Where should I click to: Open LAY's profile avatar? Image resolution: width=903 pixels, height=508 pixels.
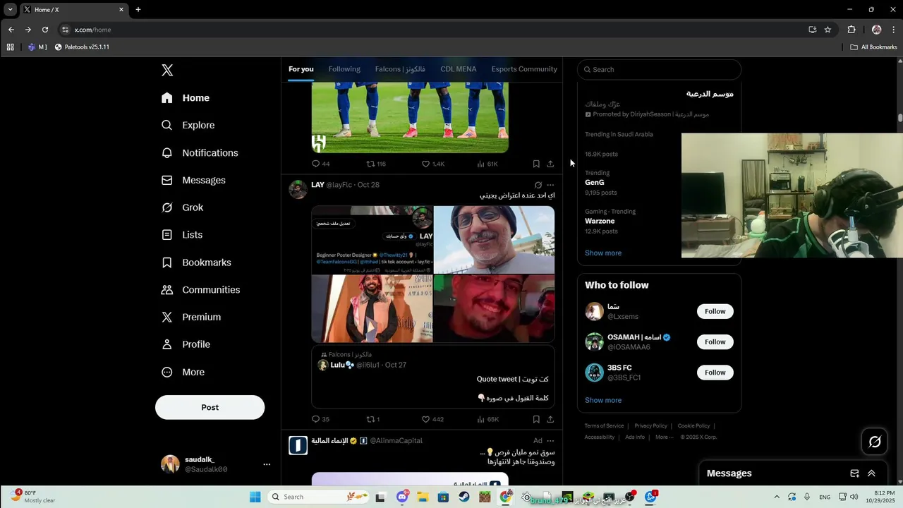[x=298, y=189]
